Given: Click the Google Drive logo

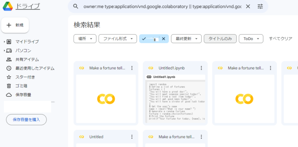Looking at the screenshot, I should point(8,6).
